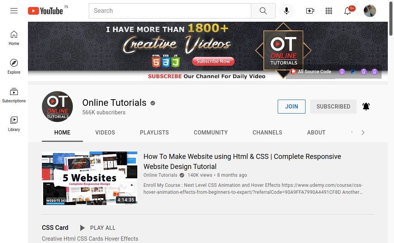Switch to the PLAYLISTS tab
The width and height of the screenshot is (394, 243).
[154, 133]
